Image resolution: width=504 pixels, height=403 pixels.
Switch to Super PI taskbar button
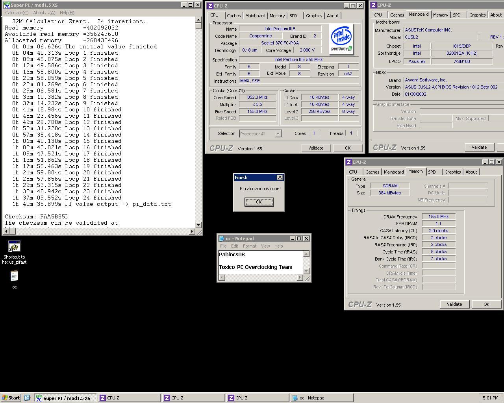[65, 398]
